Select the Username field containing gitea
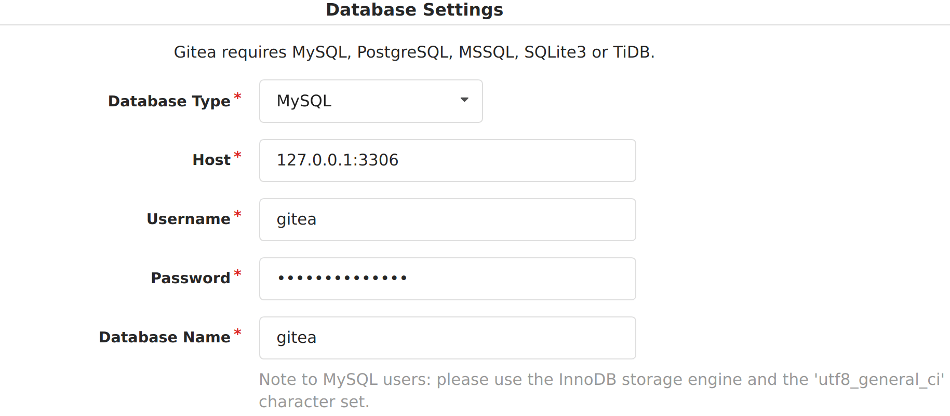Image resolution: width=950 pixels, height=416 pixels. pos(447,219)
